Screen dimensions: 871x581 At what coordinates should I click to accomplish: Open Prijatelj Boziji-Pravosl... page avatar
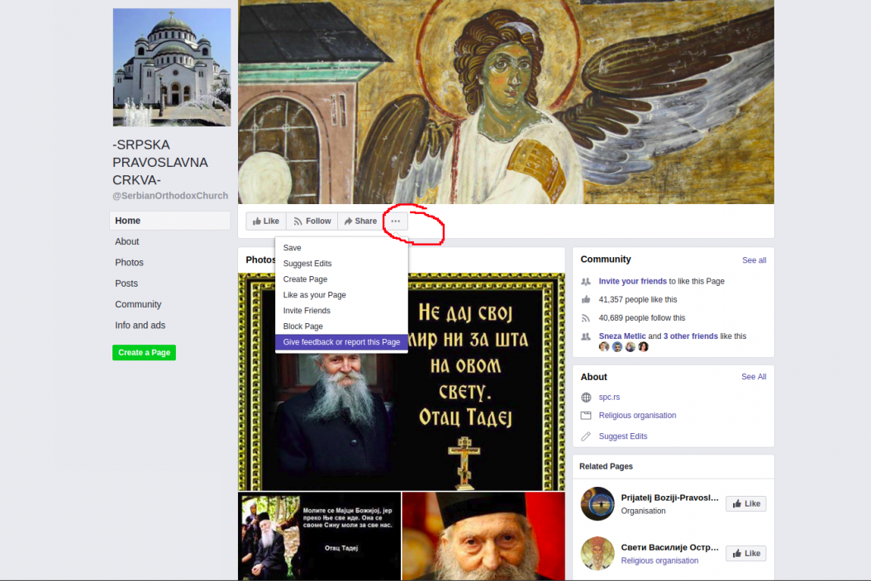click(597, 504)
